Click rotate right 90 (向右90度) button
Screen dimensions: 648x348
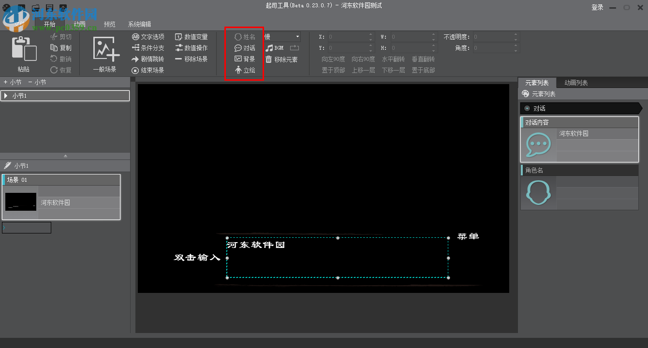point(363,59)
